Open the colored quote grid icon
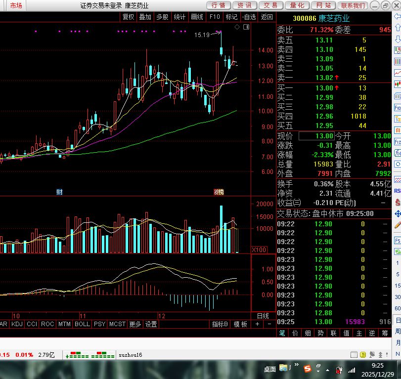Screen dimensions: 401x379 (398, 62)
